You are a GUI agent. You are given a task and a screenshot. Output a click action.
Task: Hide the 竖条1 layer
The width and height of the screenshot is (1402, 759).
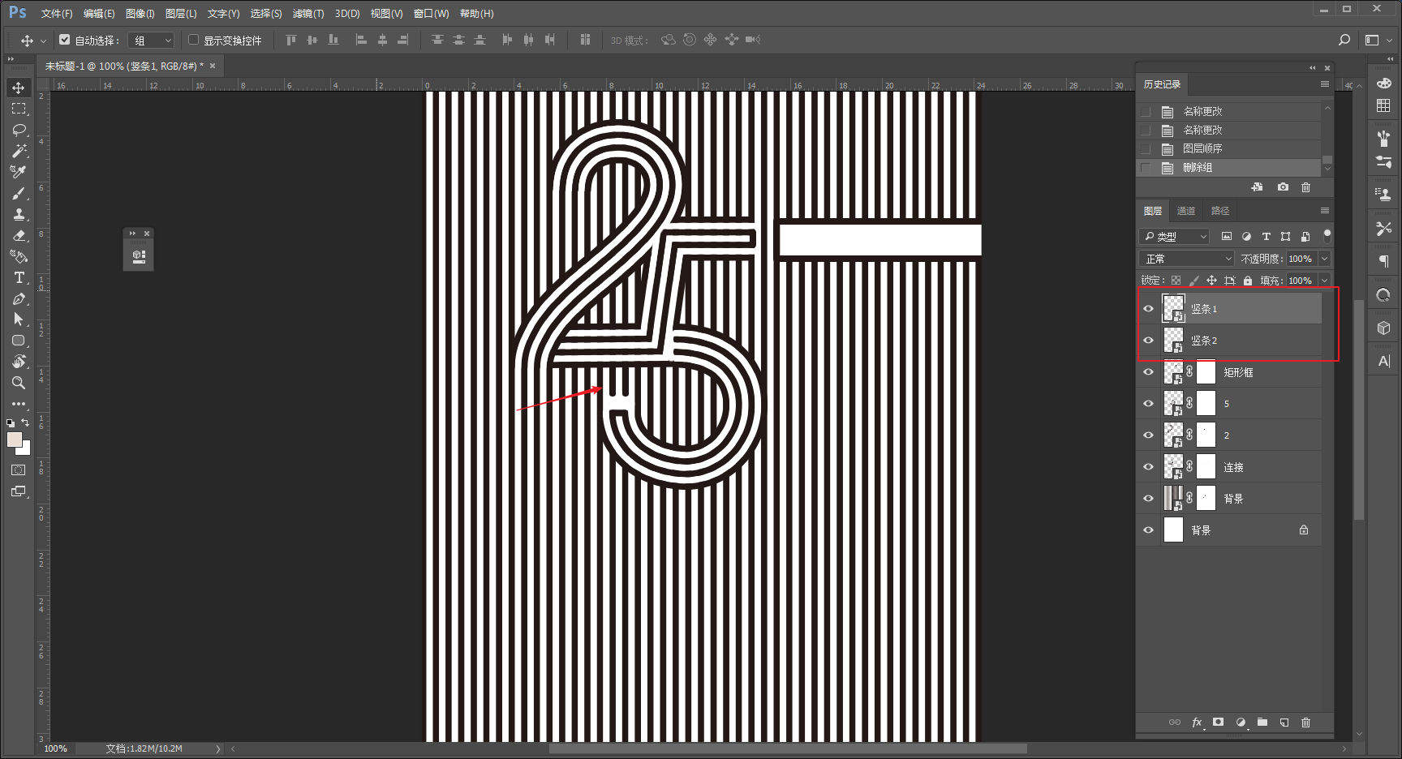tap(1148, 309)
